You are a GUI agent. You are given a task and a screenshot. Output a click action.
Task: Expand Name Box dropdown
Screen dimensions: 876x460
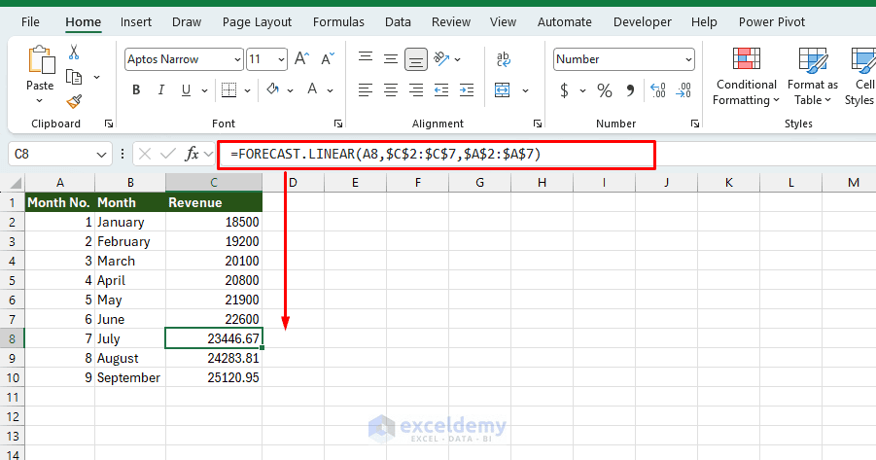point(101,155)
